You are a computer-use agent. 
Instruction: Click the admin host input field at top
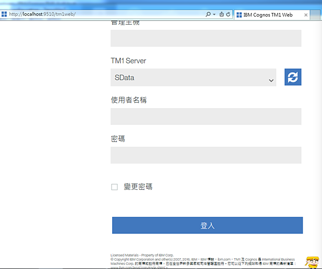pos(206,38)
